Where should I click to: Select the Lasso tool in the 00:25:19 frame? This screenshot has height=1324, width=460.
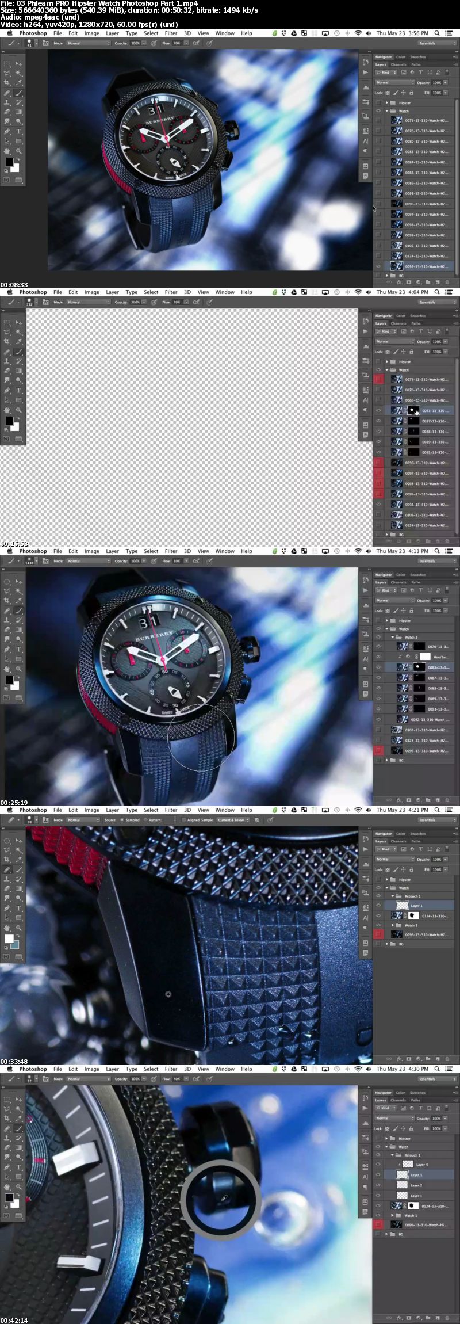point(7,591)
